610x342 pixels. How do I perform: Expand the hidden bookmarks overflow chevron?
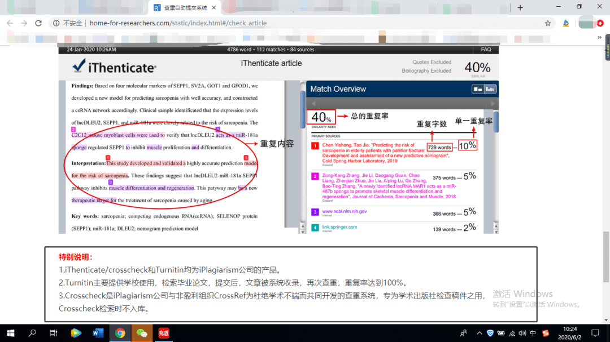point(599,36)
